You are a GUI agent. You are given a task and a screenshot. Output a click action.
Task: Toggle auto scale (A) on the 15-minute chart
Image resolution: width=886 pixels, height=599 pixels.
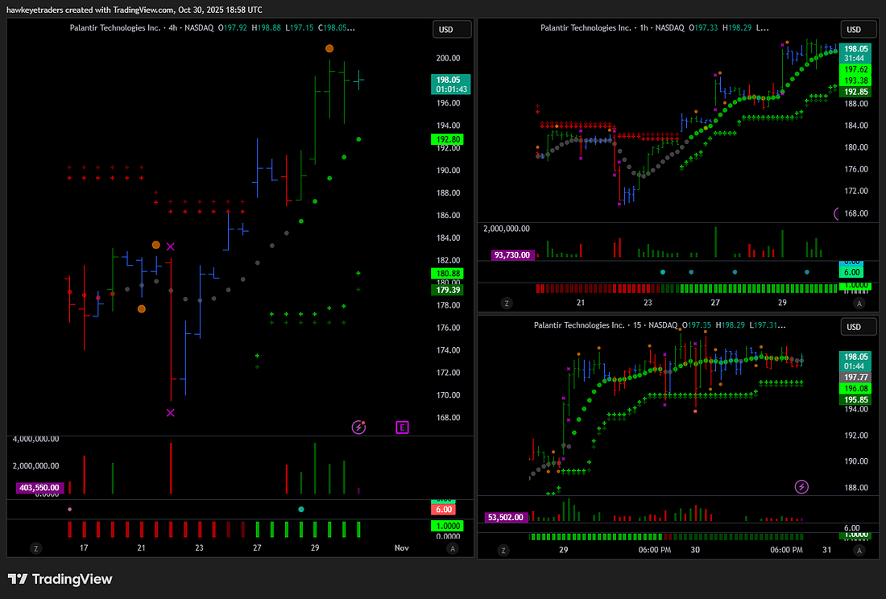pos(859,551)
